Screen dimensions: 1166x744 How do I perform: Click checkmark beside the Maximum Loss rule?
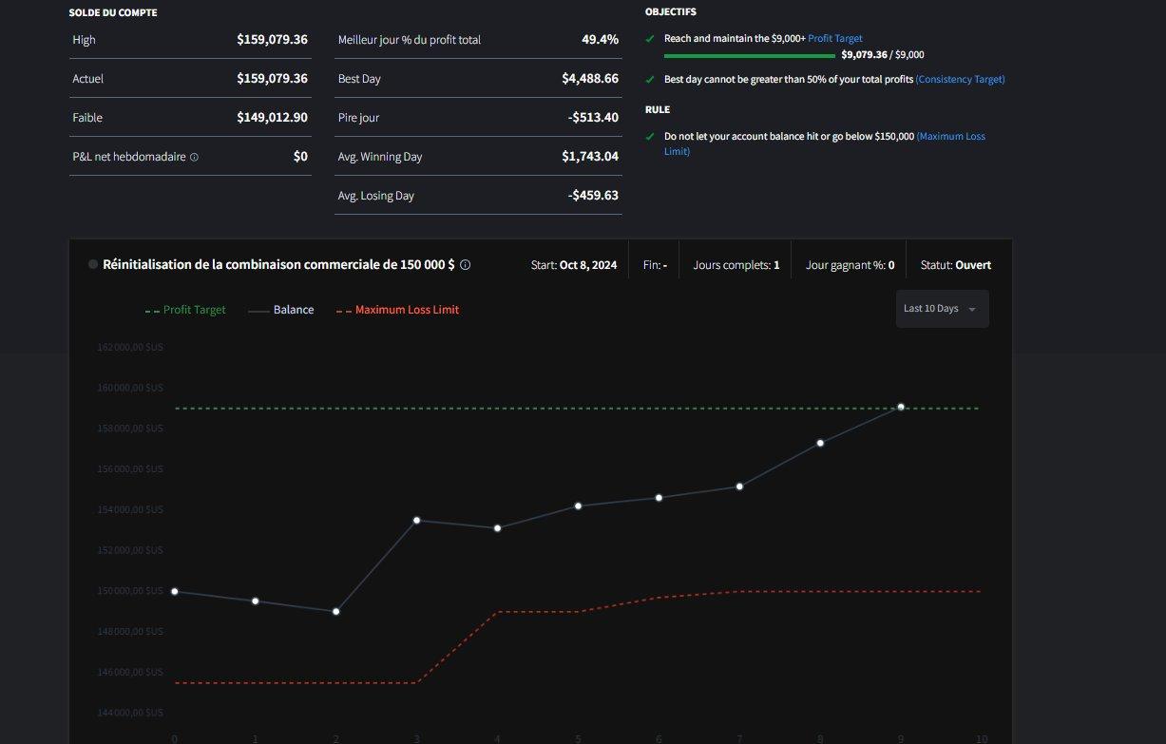(649, 137)
